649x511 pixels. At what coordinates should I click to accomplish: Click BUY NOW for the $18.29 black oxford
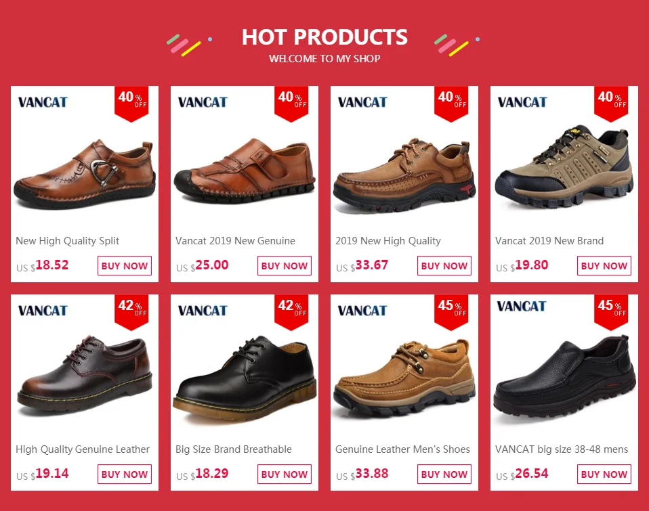[285, 474]
